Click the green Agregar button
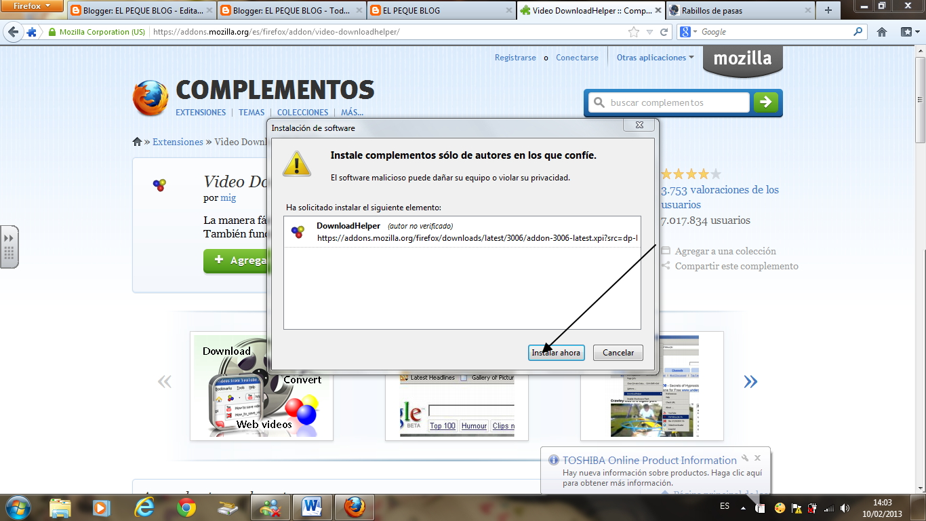 click(235, 260)
